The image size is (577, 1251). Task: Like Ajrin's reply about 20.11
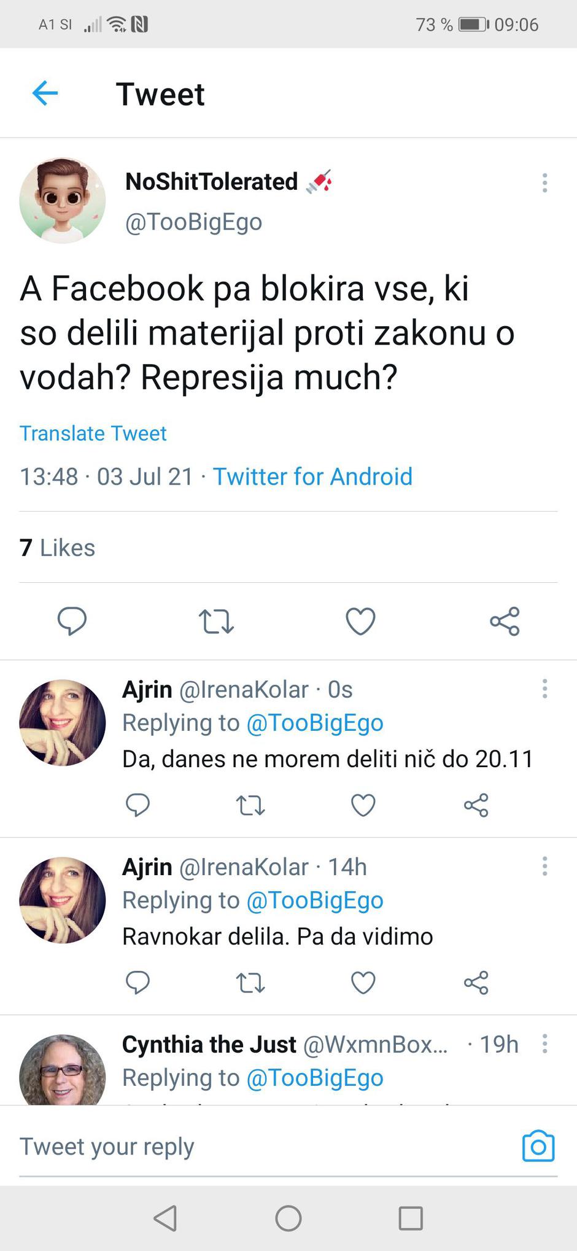[363, 805]
